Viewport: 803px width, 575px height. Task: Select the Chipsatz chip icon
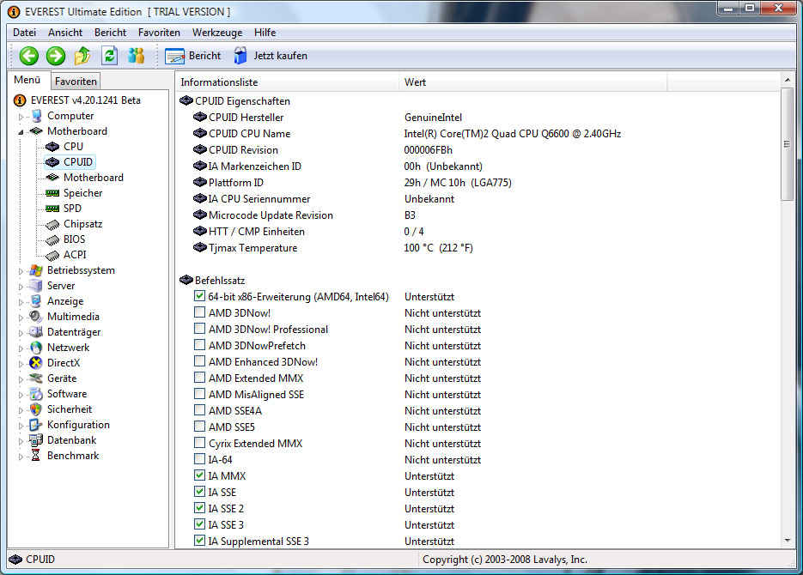click(52, 225)
